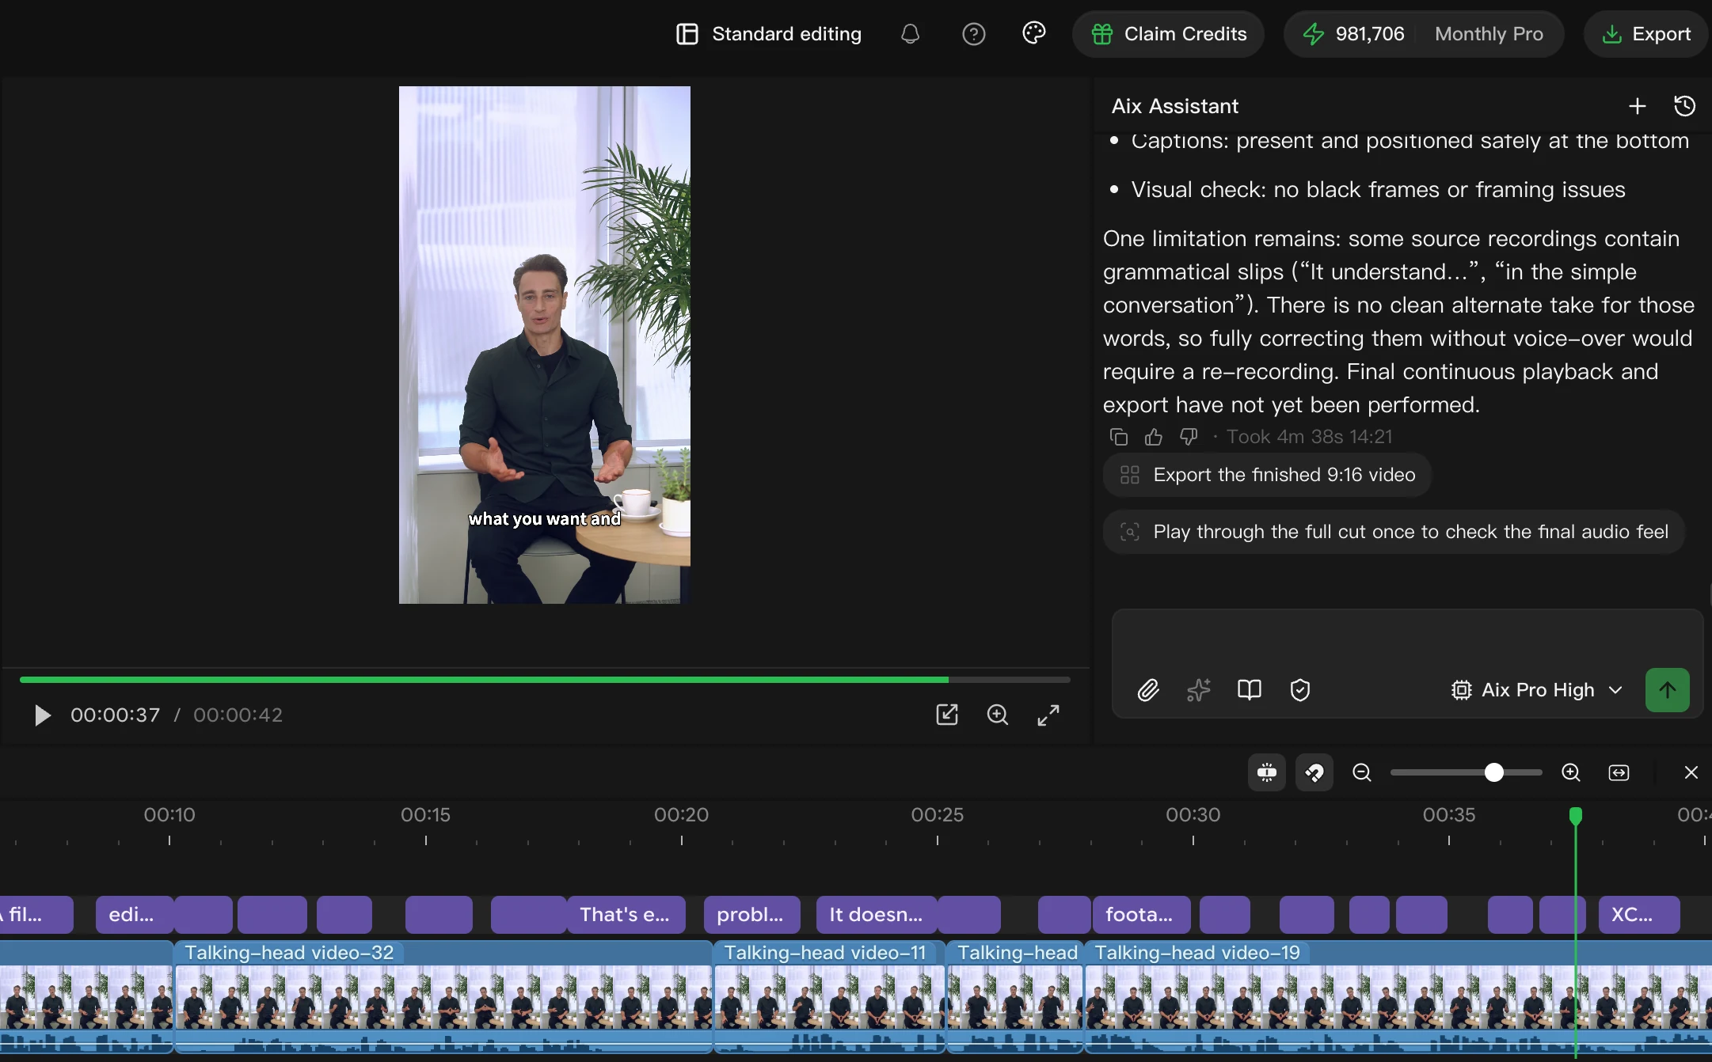Export the project via Export button
Viewport: 1712px width, 1062px height.
pos(1647,34)
